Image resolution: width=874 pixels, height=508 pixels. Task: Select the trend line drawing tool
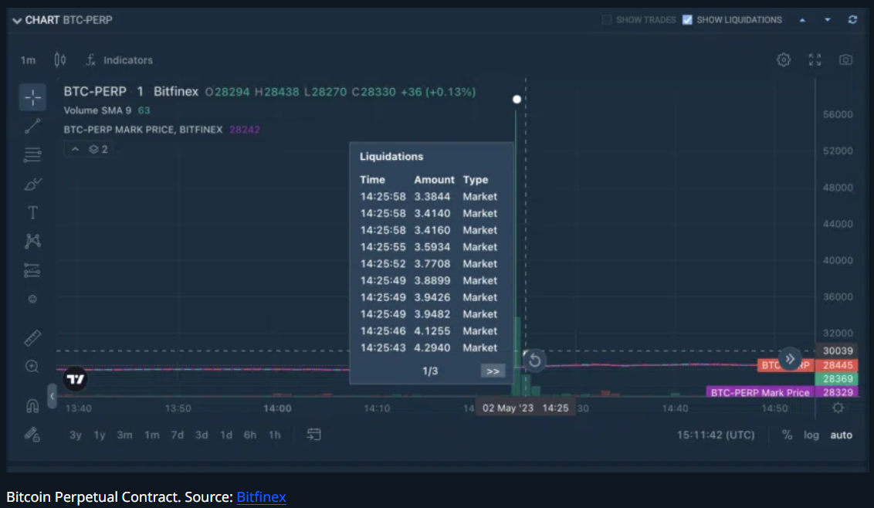coord(33,126)
